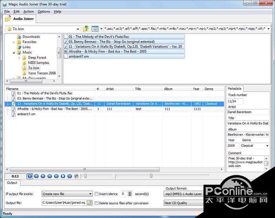
Task: Click the joiner list horizontal scrollbar
Action: click(x=85, y=169)
